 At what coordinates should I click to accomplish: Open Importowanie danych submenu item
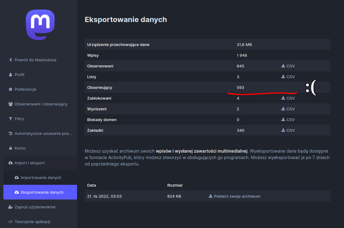click(x=41, y=178)
